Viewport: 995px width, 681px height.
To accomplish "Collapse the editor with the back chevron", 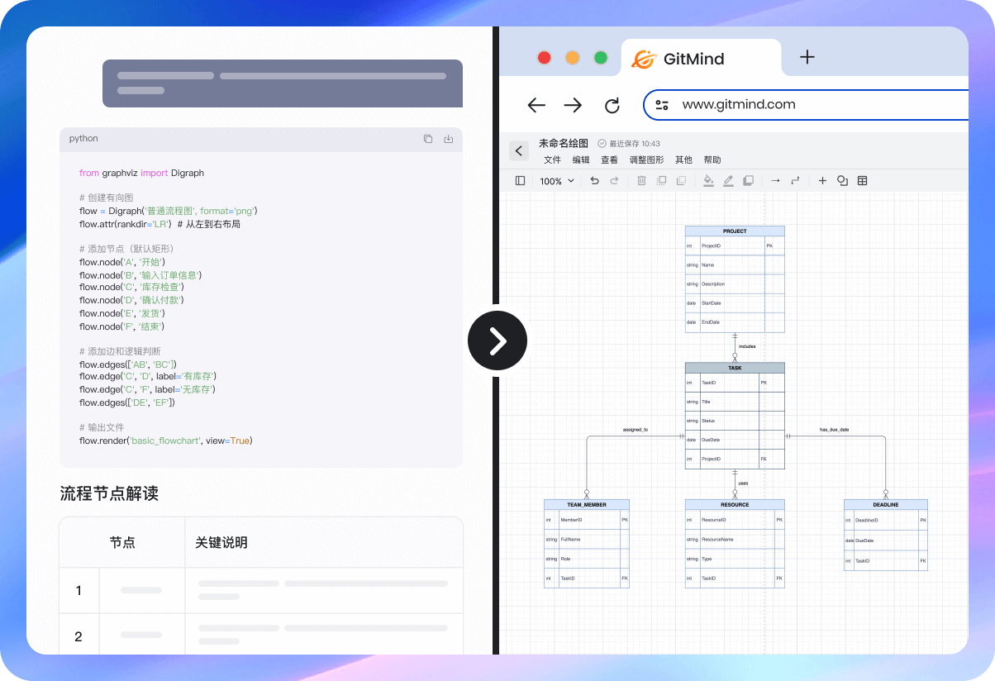I will tap(519, 150).
